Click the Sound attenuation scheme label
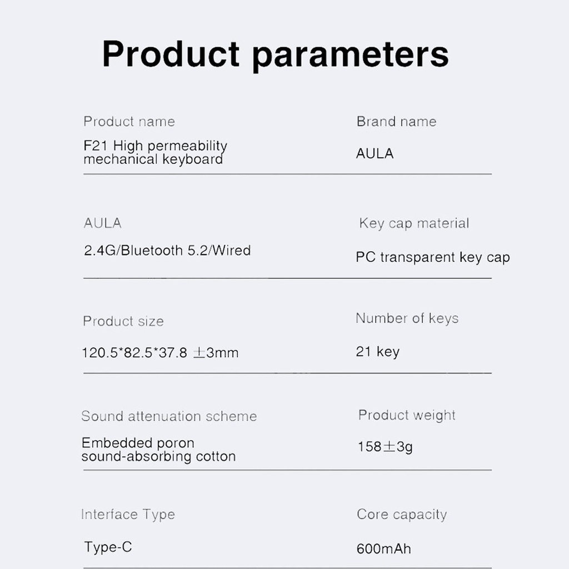569x569 pixels. tap(169, 416)
